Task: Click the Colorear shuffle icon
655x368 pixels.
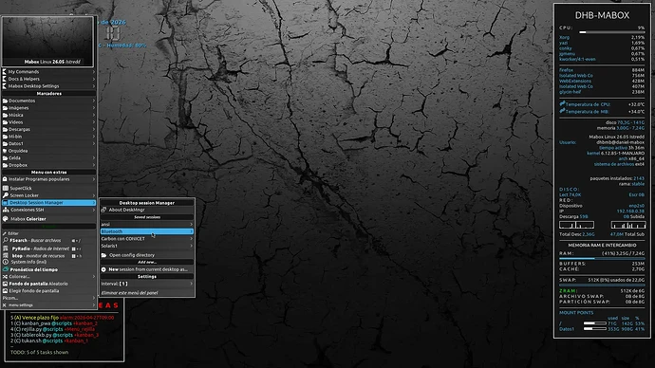Action: click(x=5, y=277)
